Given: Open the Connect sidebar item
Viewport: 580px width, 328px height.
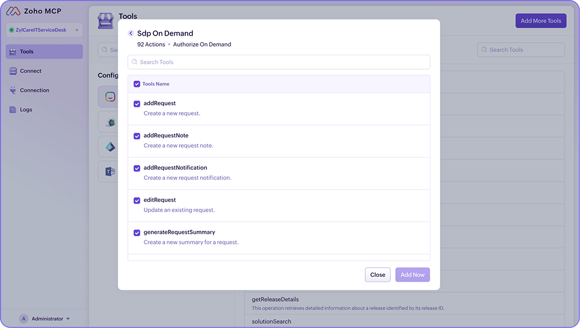Looking at the screenshot, I should coord(44,71).
